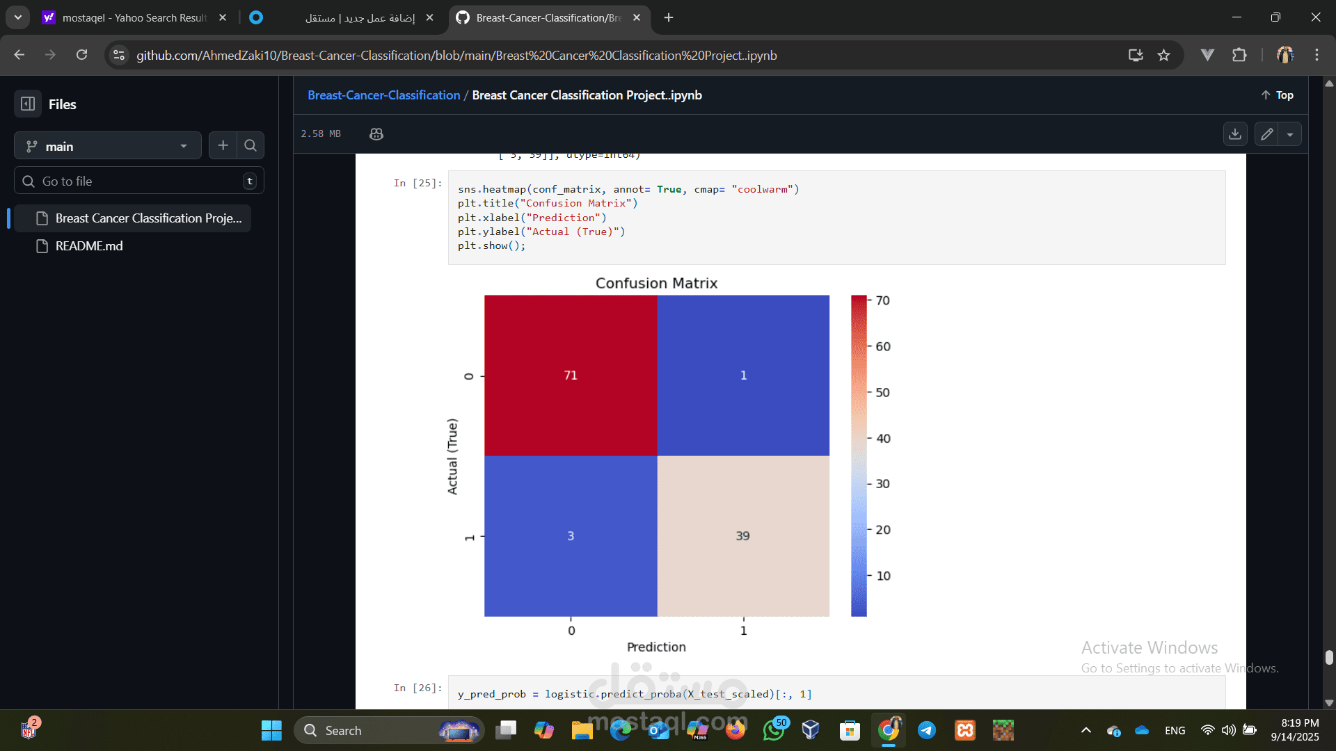Collapse the Files side panel icon
1336x751 pixels.
coord(28,104)
